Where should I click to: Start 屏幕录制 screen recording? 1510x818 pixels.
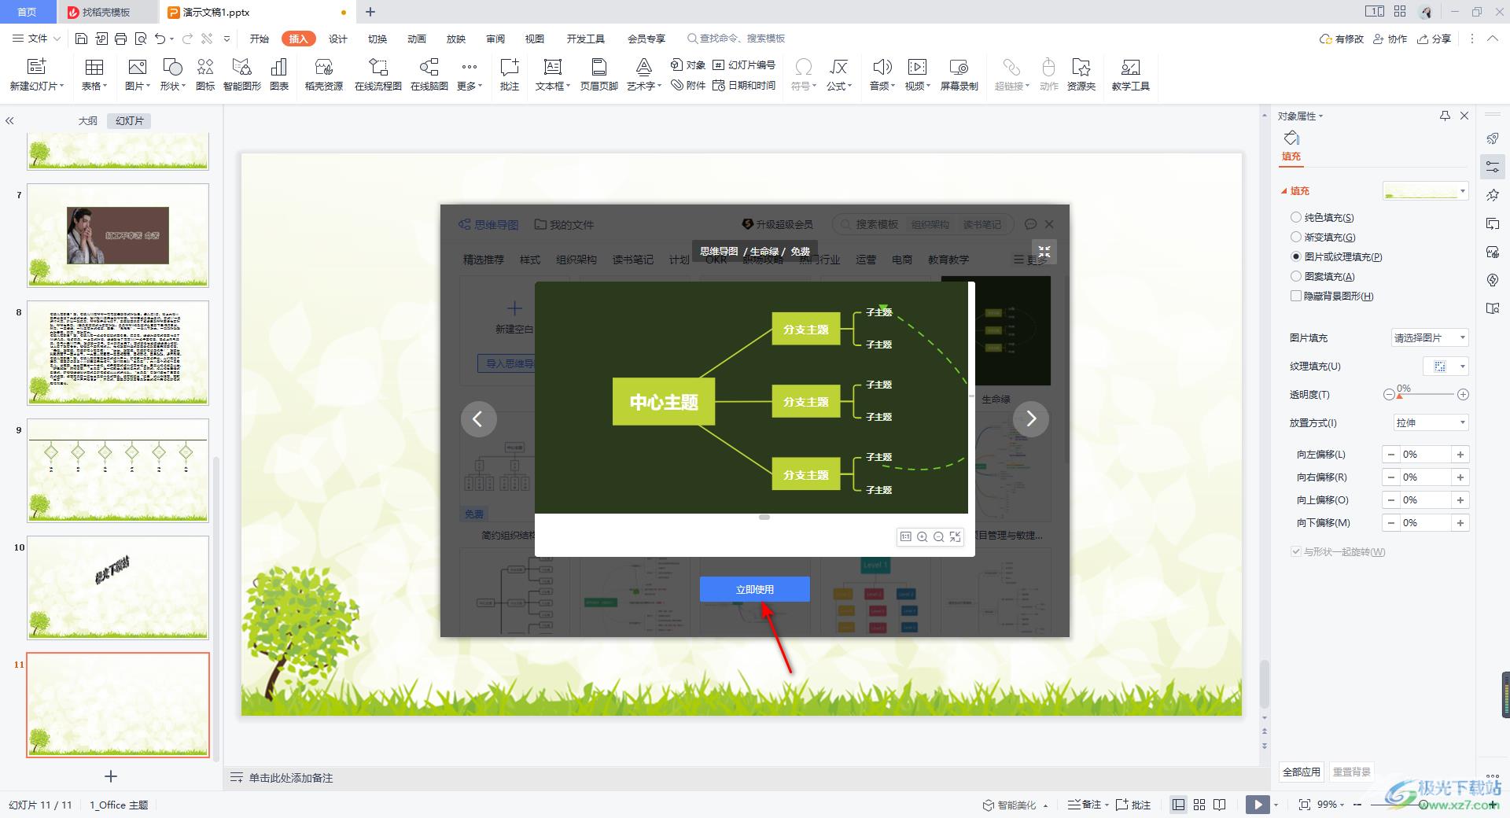(959, 75)
